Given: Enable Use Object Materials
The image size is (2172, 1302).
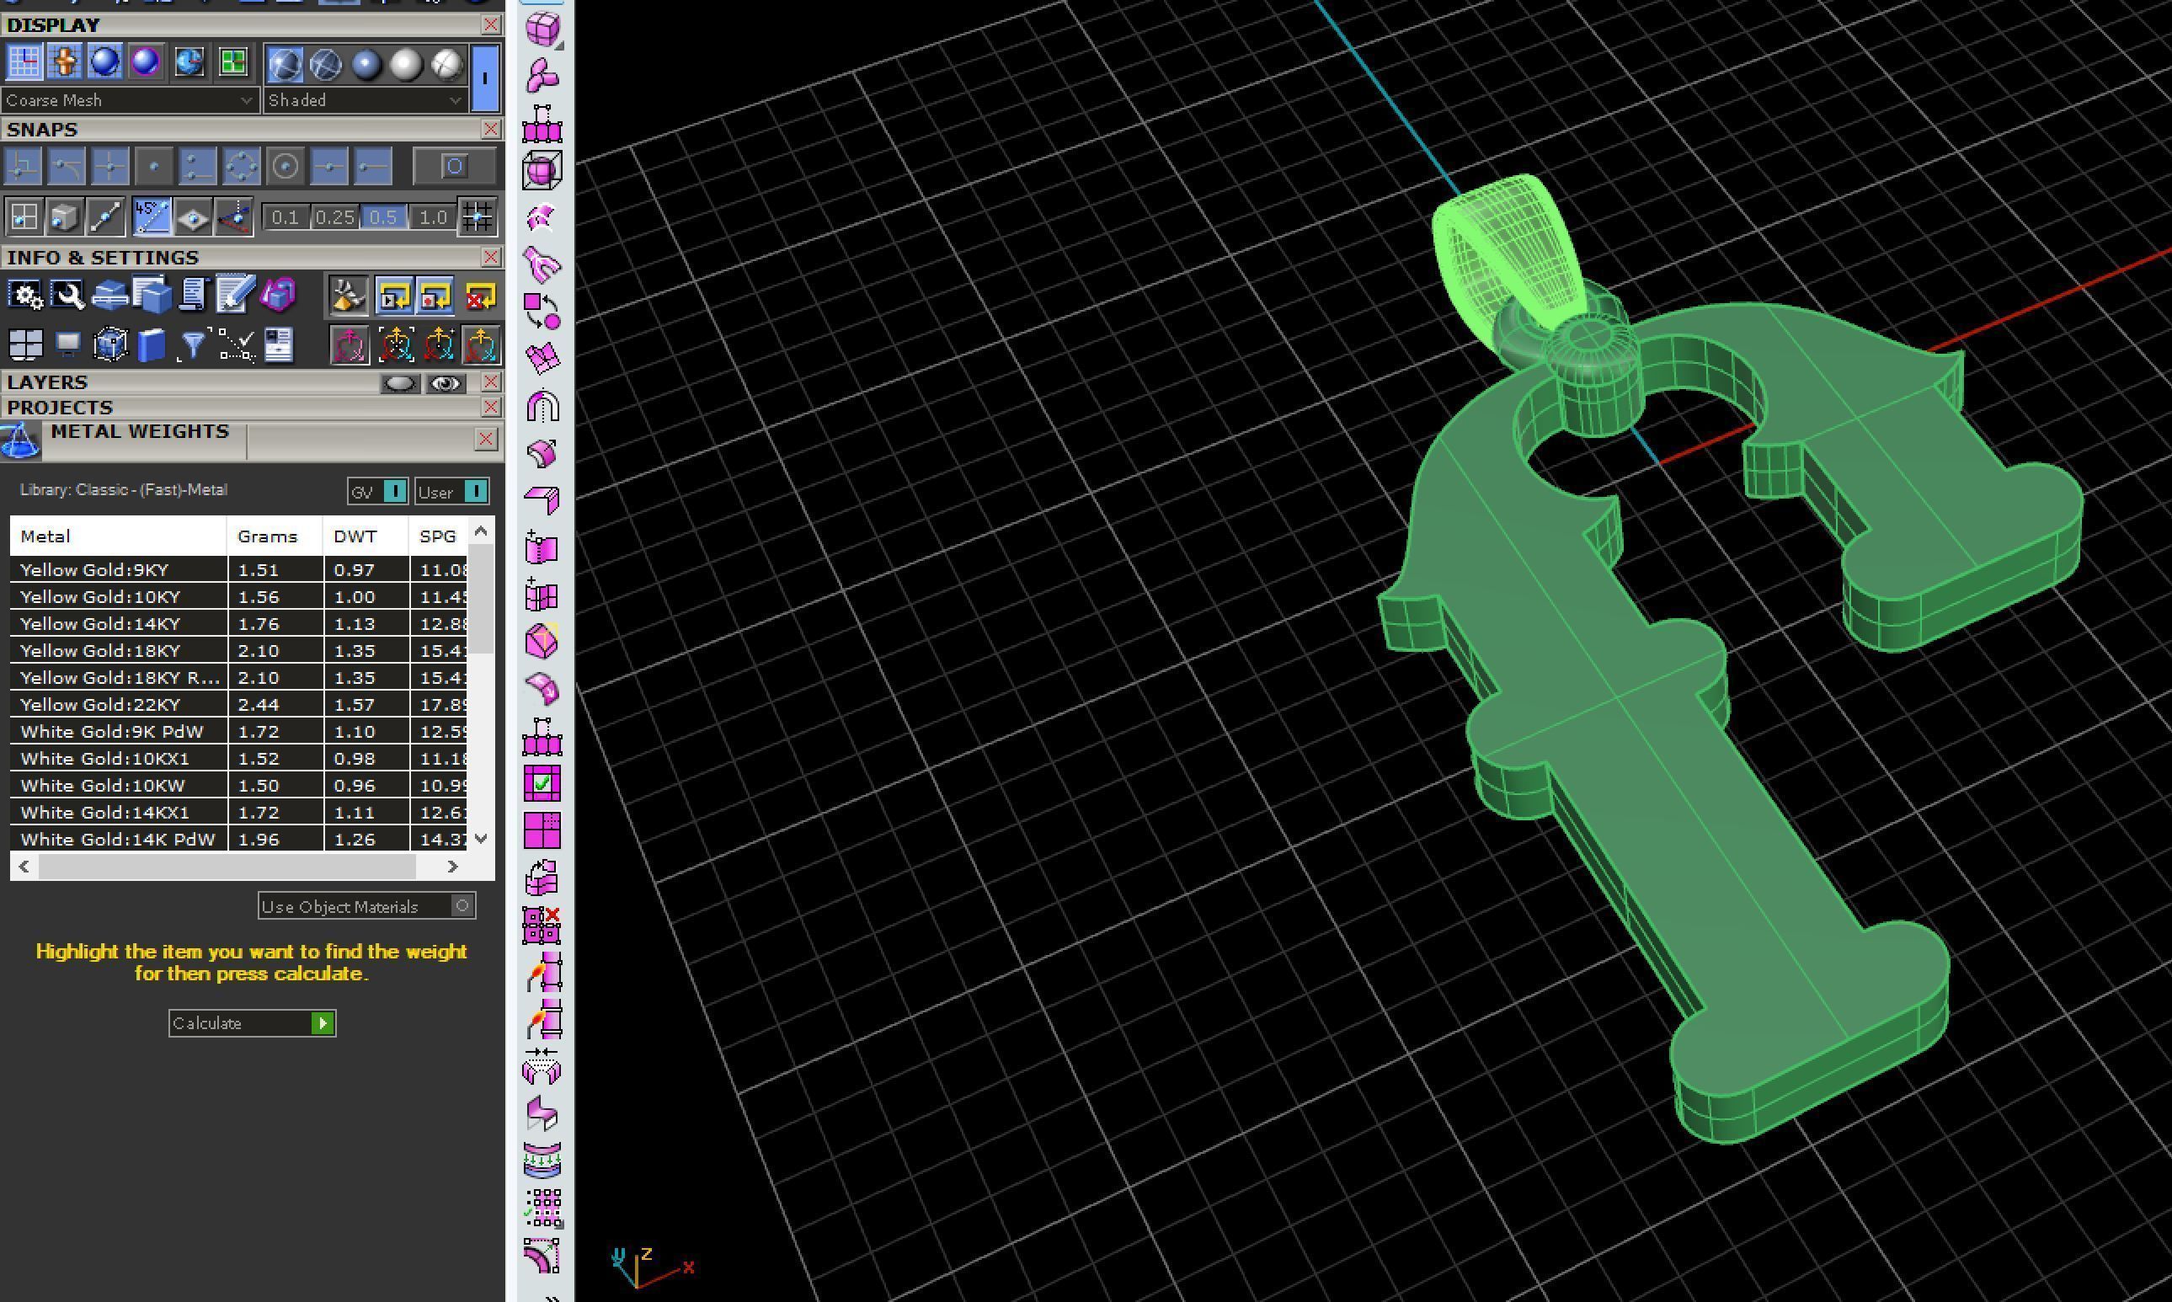Looking at the screenshot, I should [x=366, y=906].
